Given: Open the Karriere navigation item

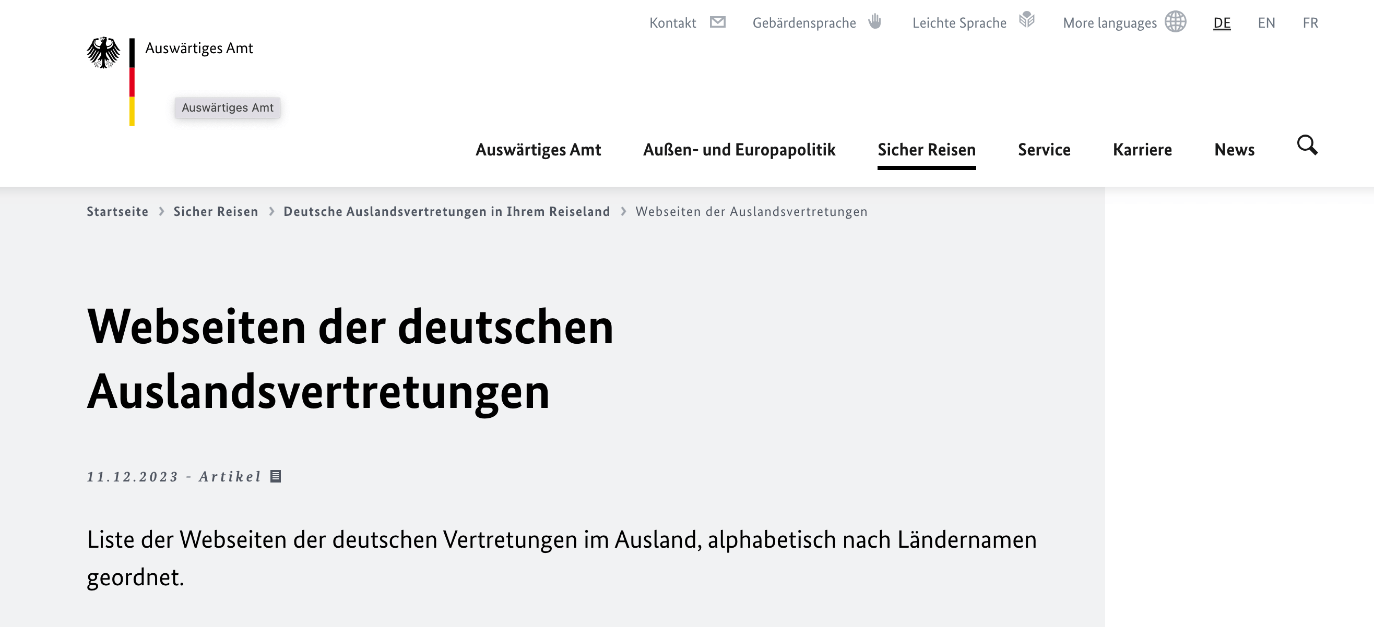Looking at the screenshot, I should (x=1142, y=150).
